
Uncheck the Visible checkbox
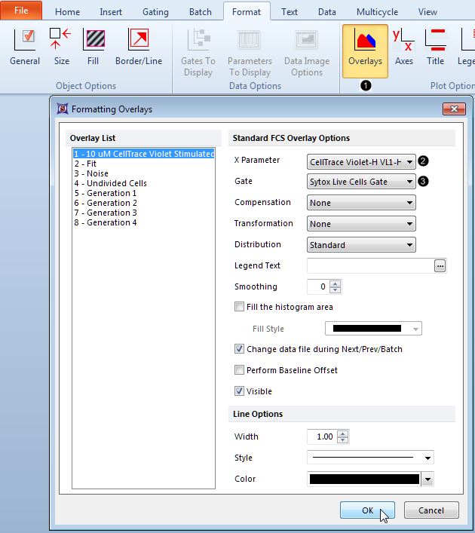point(240,391)
